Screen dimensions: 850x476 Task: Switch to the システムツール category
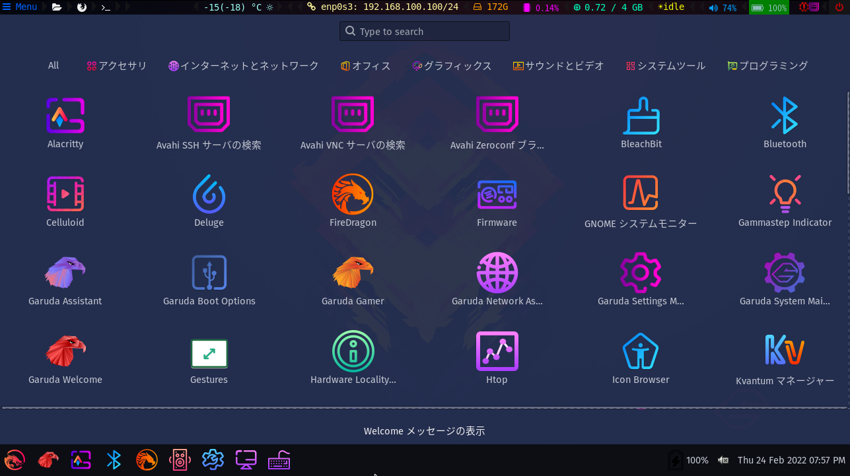666,65
